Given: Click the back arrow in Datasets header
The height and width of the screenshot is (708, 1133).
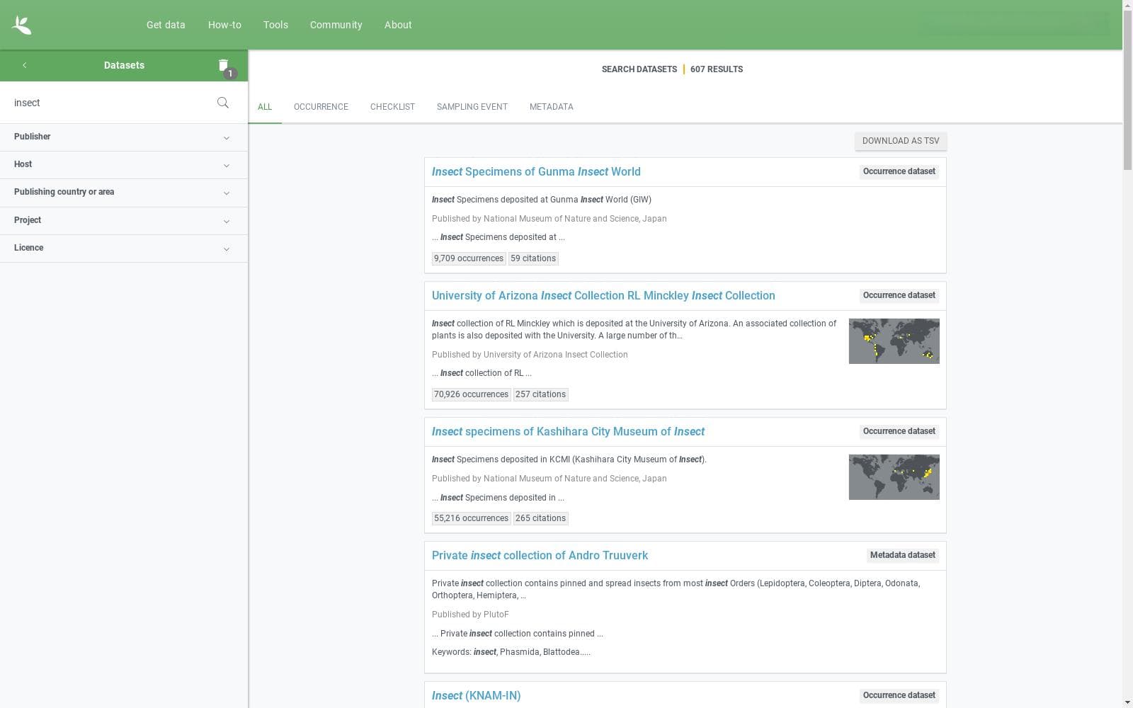Looking at the screenshot, I should (x=24, y=65).
